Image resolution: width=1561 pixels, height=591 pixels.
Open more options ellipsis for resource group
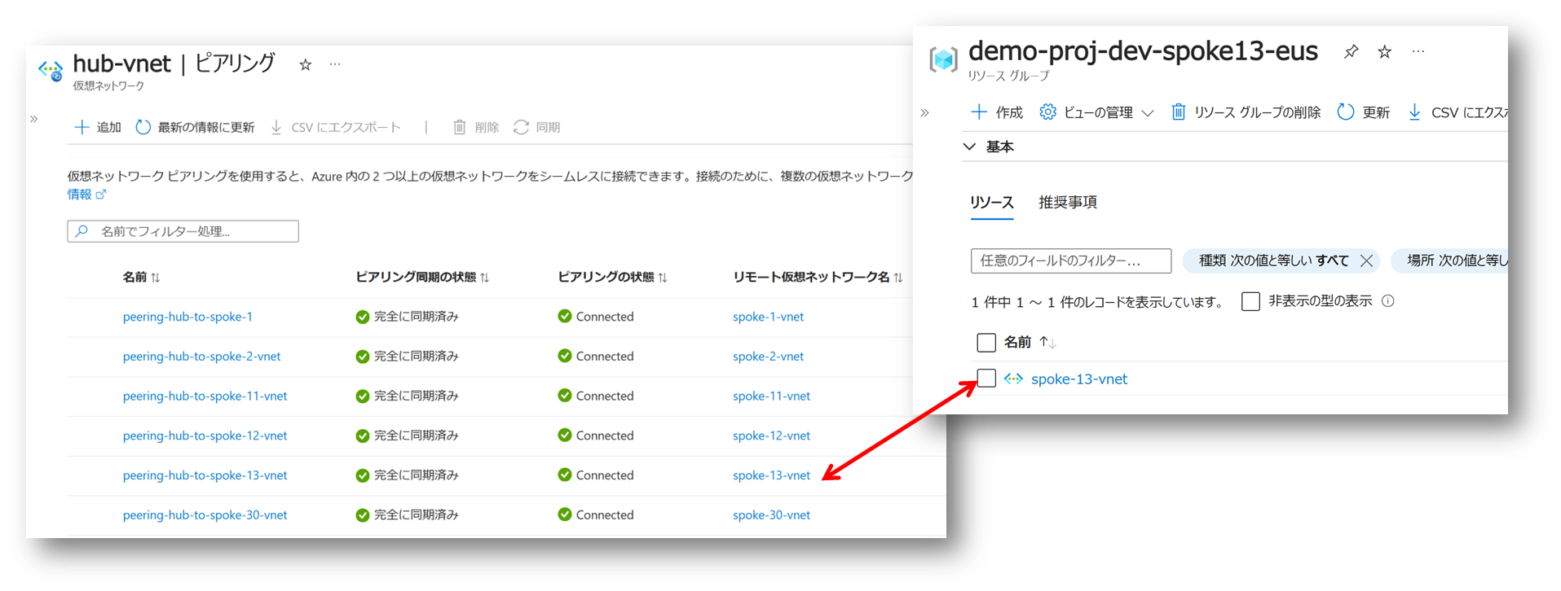click(x=1418, y=51)
